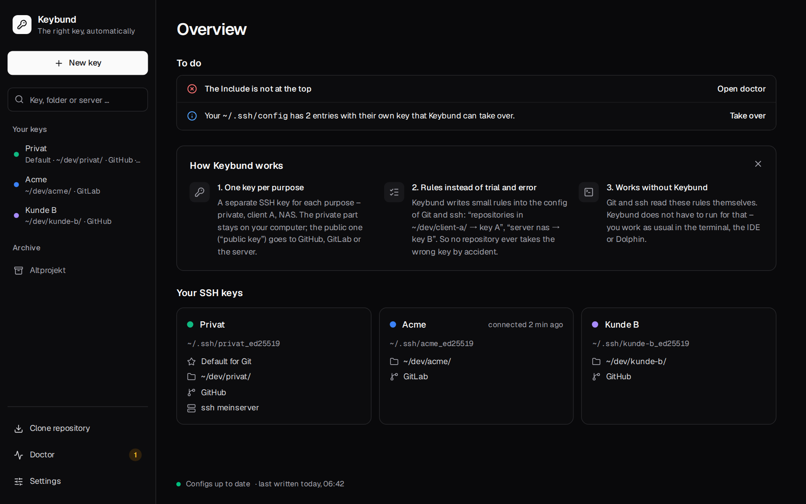
Task: Click last written today, 06:42 text
Action: [301, 484]
